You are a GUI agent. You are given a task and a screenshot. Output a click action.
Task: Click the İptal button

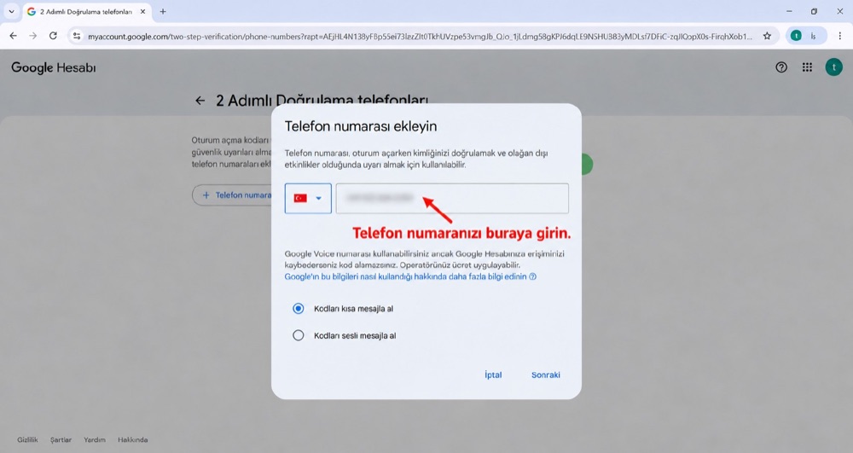pyautogui.click(x=493, y=375)
